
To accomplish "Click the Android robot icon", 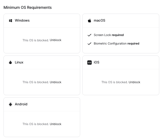I will (x=11, y=104).
